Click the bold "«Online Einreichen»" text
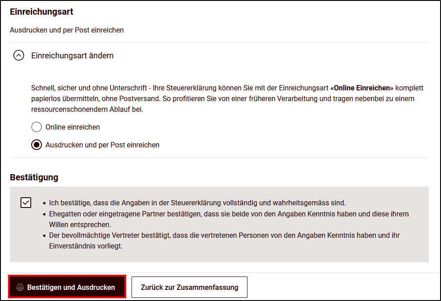 point(362,88)
